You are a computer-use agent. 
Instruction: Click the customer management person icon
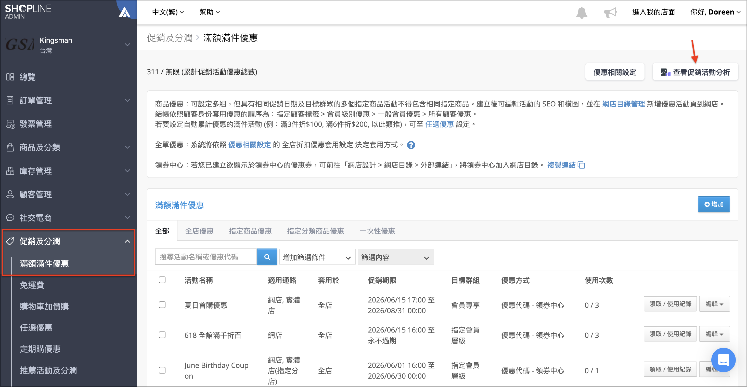(10, 194)
